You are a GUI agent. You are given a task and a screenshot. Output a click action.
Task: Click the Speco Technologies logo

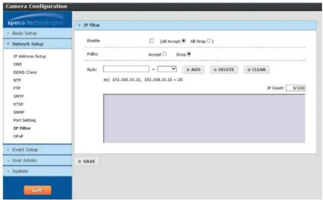[x=35, y=20]
